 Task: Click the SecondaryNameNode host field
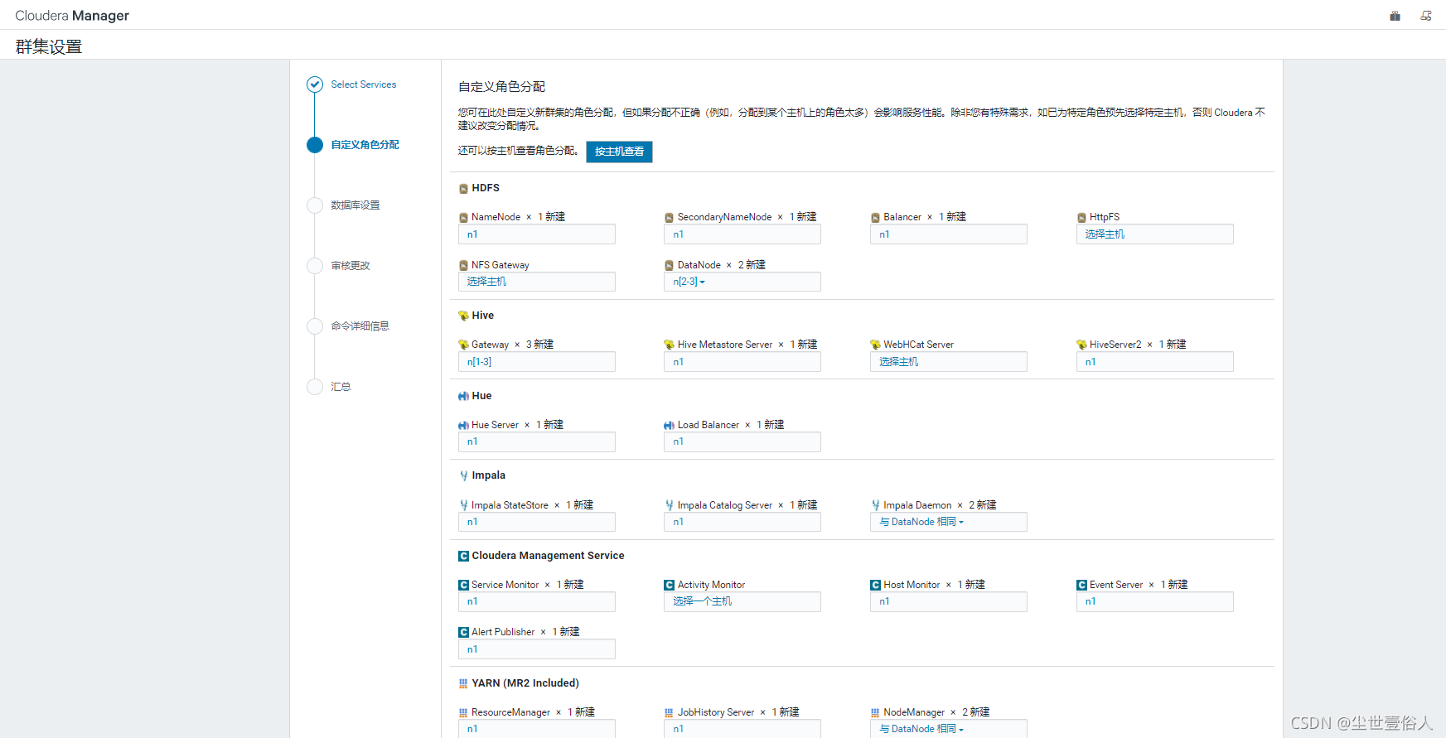click(742, 234)
